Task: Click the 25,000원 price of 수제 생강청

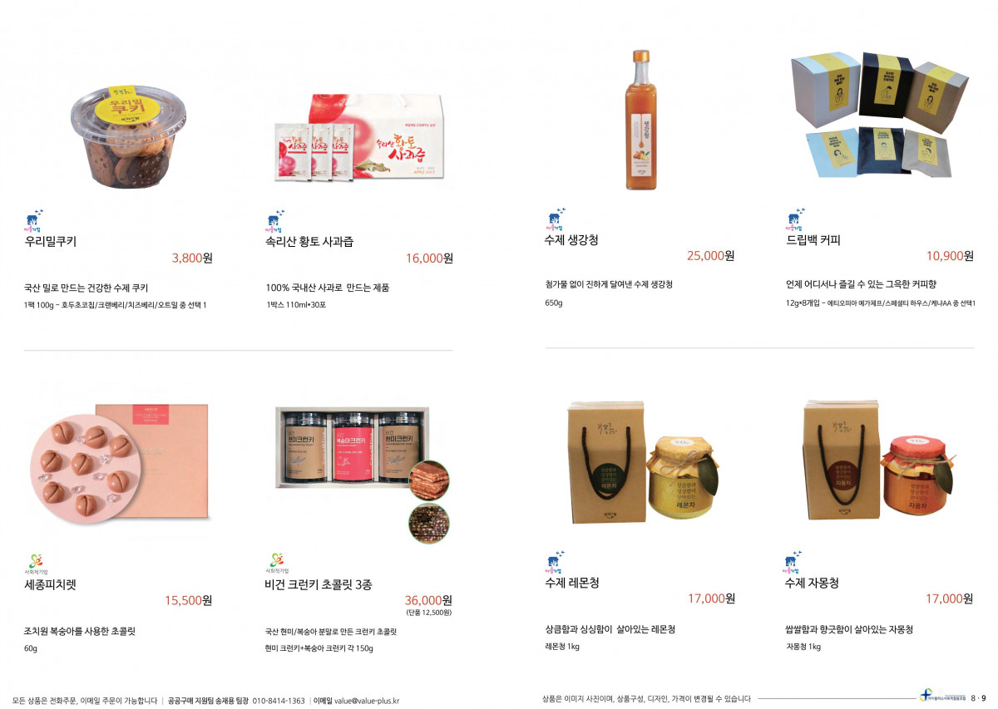Action: tap(710, 256)
